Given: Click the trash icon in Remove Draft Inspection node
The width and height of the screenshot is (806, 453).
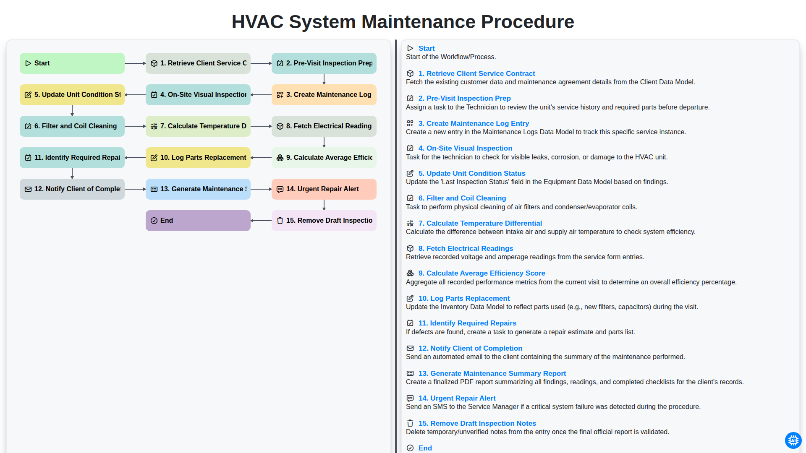Looking at the screenshot, I should (x=280, y=221).
